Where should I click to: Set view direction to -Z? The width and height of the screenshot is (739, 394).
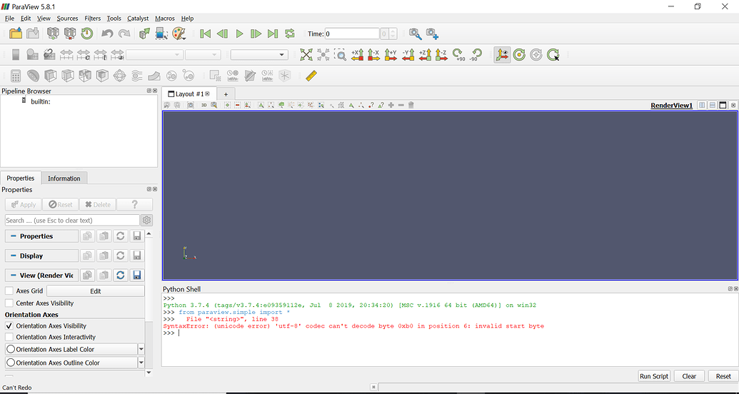coord(441,55)
